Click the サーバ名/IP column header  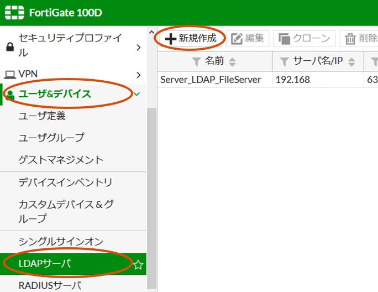318,61
